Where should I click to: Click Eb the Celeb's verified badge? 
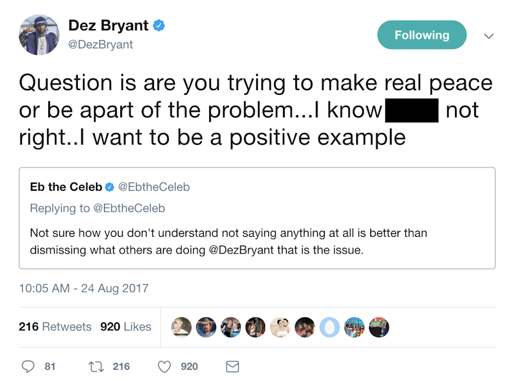point(109,187)
